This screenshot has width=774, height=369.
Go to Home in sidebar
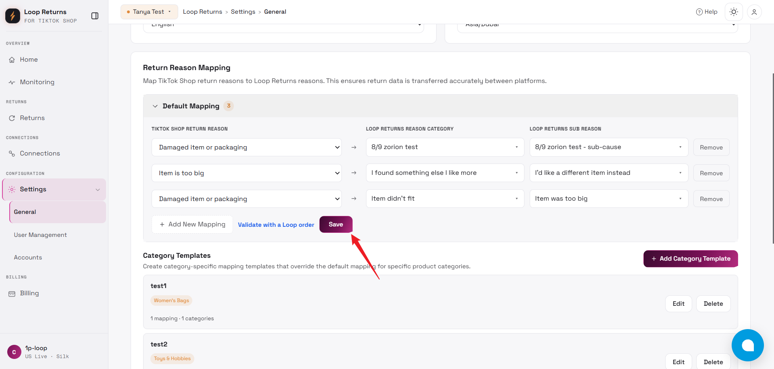click(54, 60)
